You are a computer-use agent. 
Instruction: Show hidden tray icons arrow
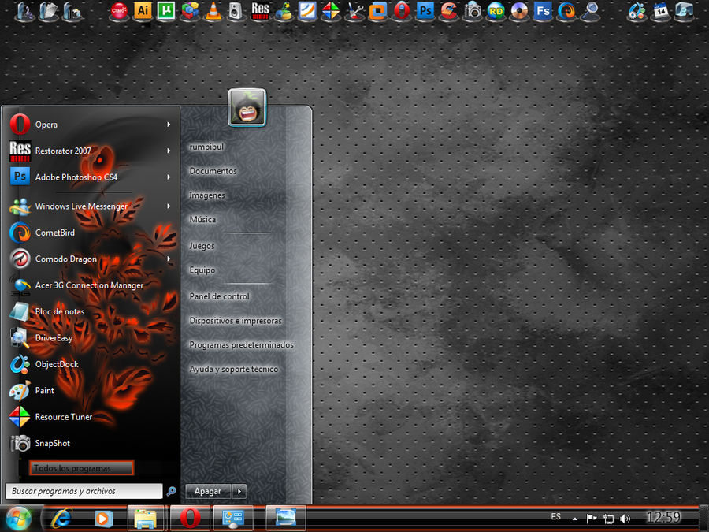tap(575, 519)
